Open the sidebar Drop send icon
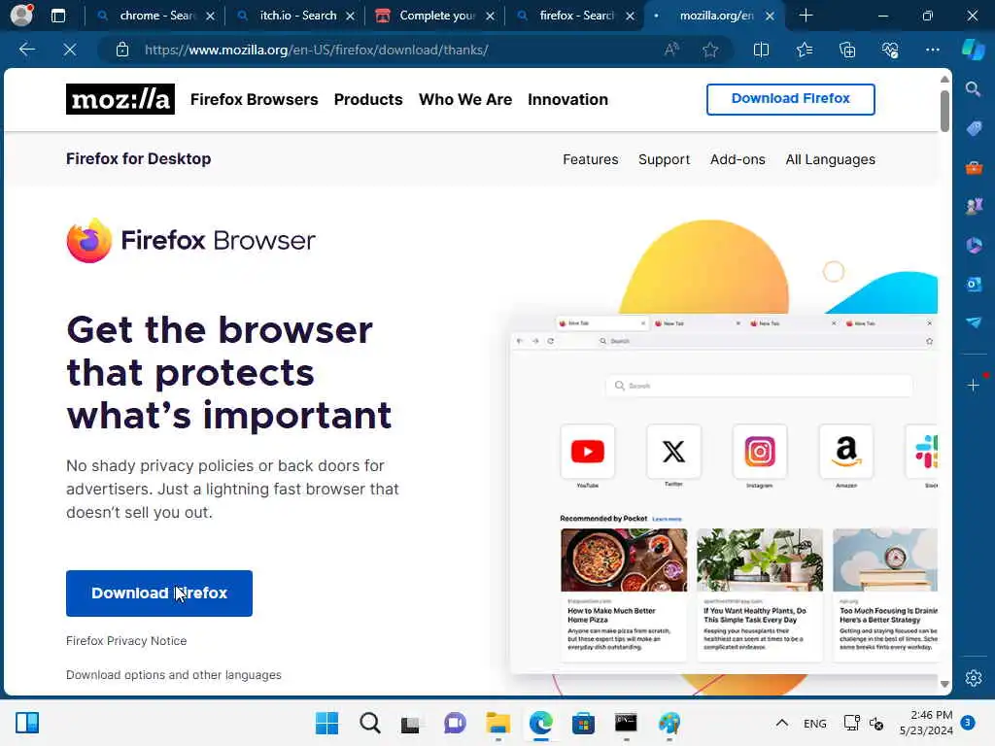This screenshot has height=746, width=995. coord(974,322)
